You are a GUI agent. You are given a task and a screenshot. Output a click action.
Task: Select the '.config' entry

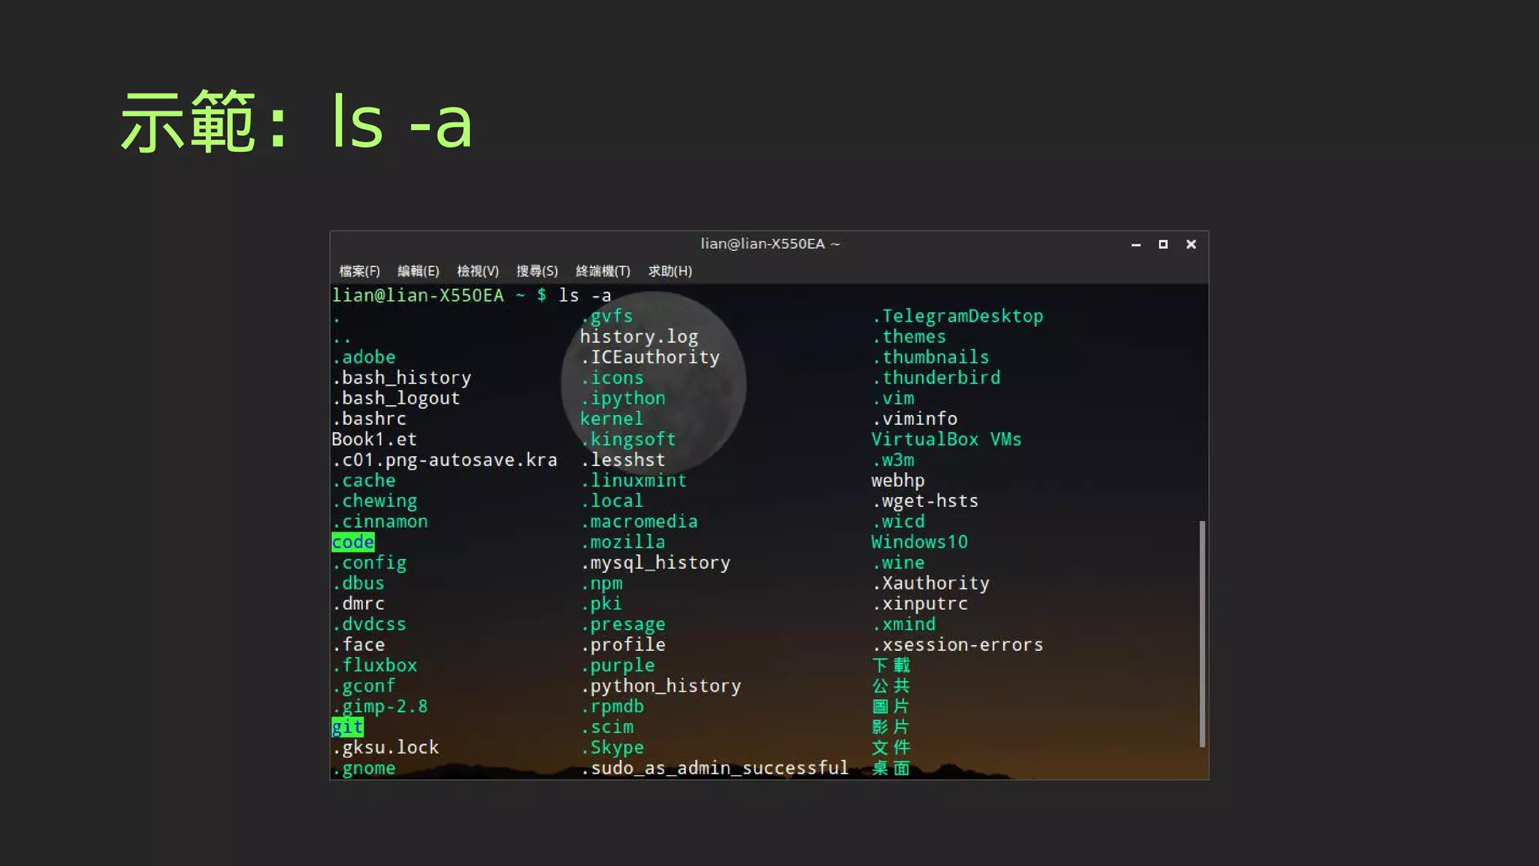[369, 562]
